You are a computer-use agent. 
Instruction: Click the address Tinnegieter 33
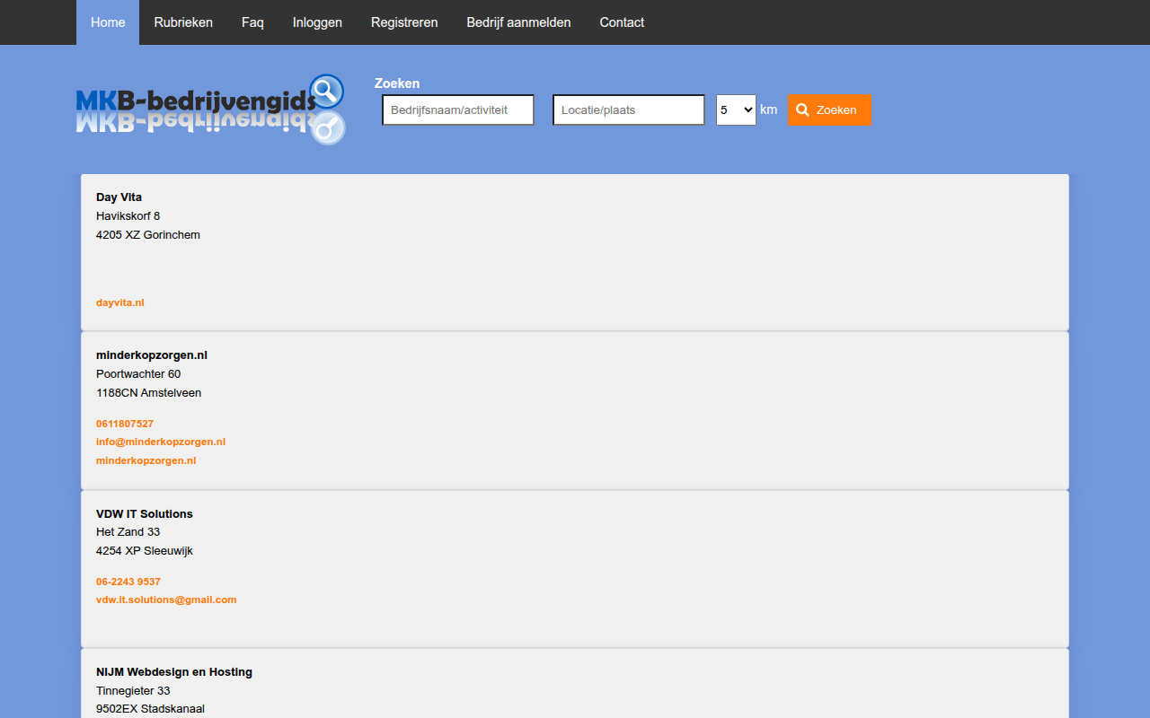133,691
